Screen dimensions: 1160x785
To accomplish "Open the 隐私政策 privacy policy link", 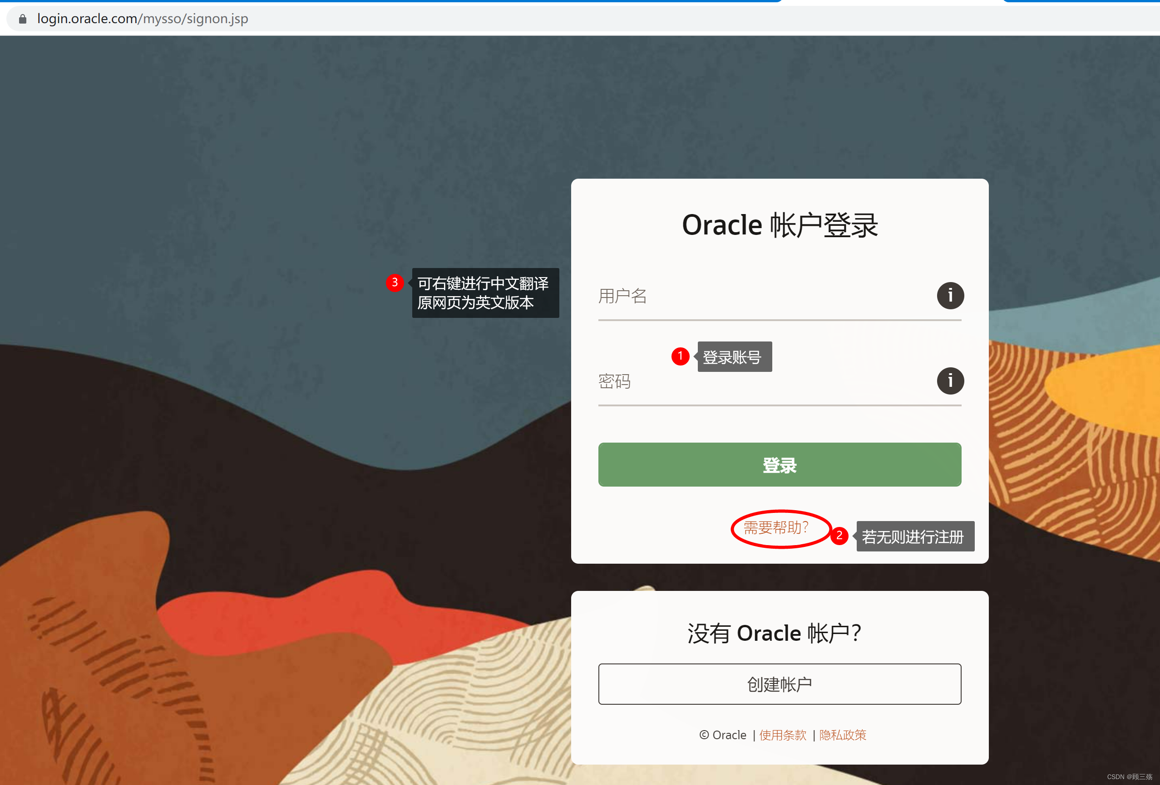I will click(x=843, y=735).
